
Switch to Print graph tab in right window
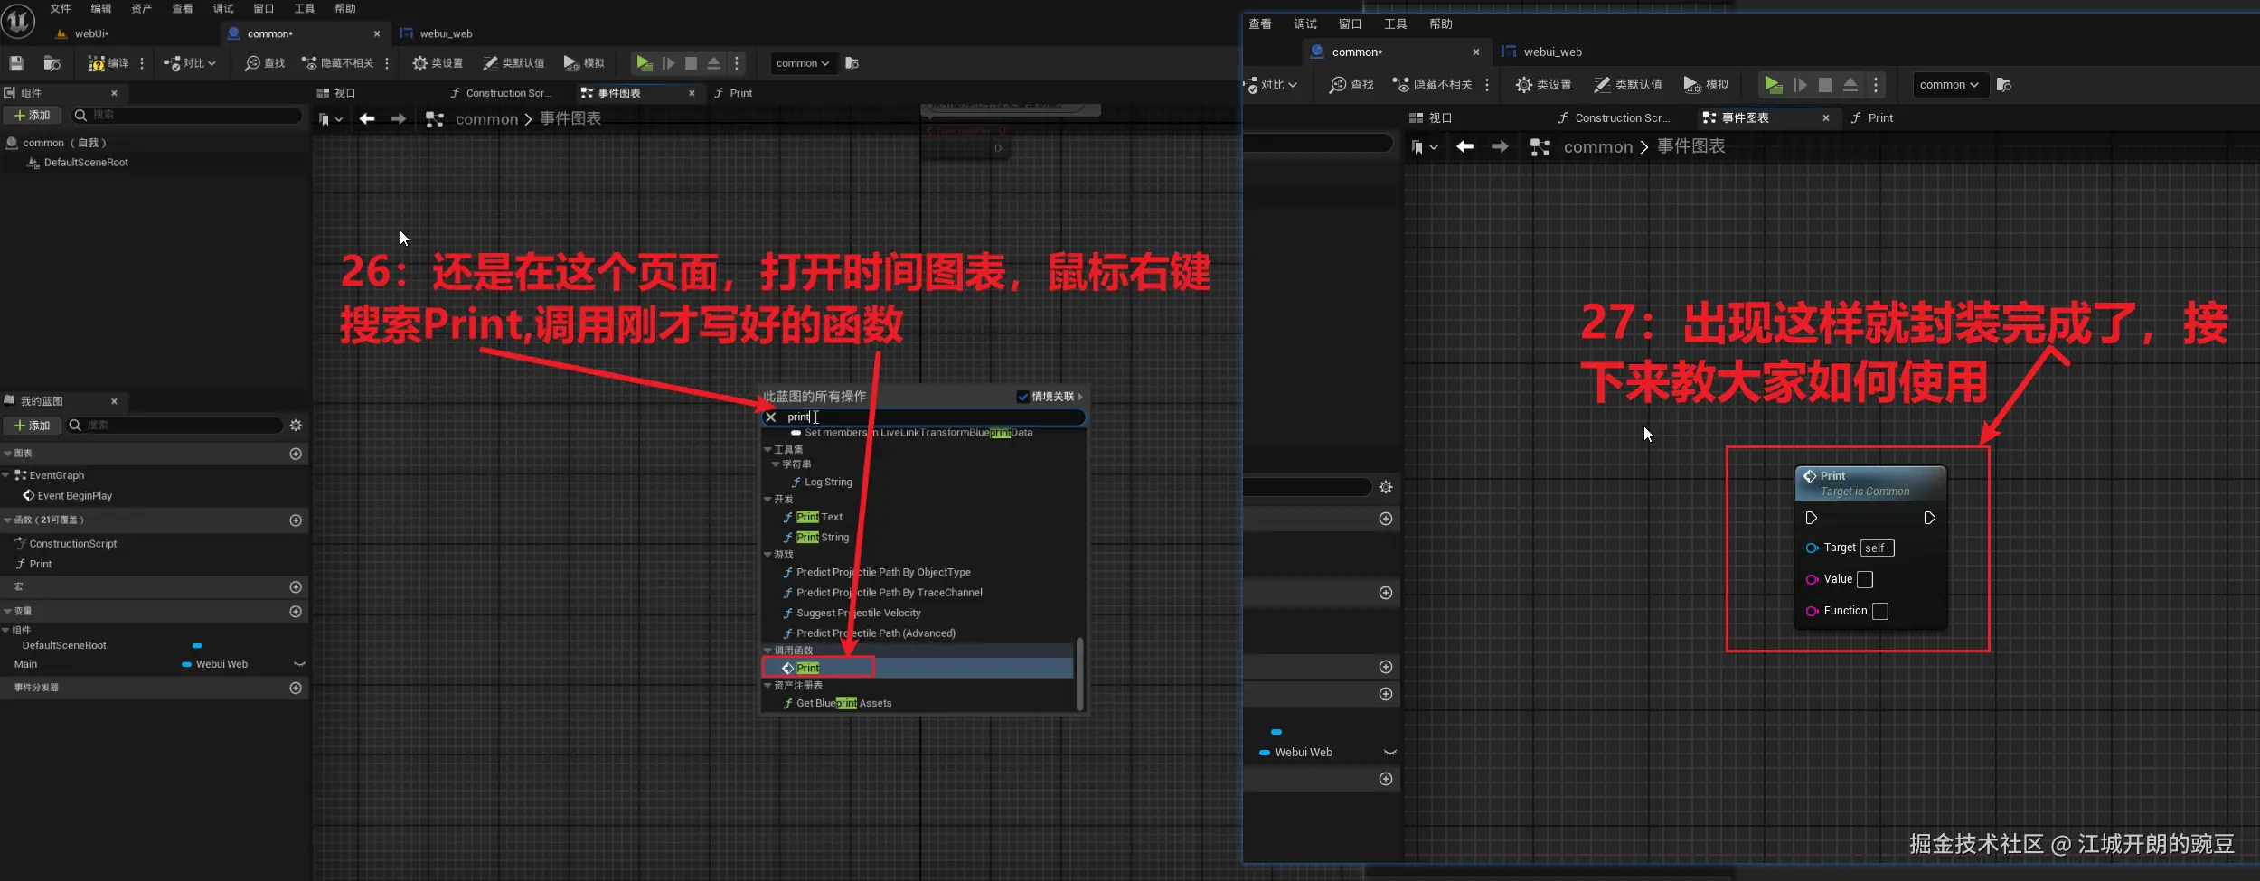pyautogui.click(x=1872, y=118)
